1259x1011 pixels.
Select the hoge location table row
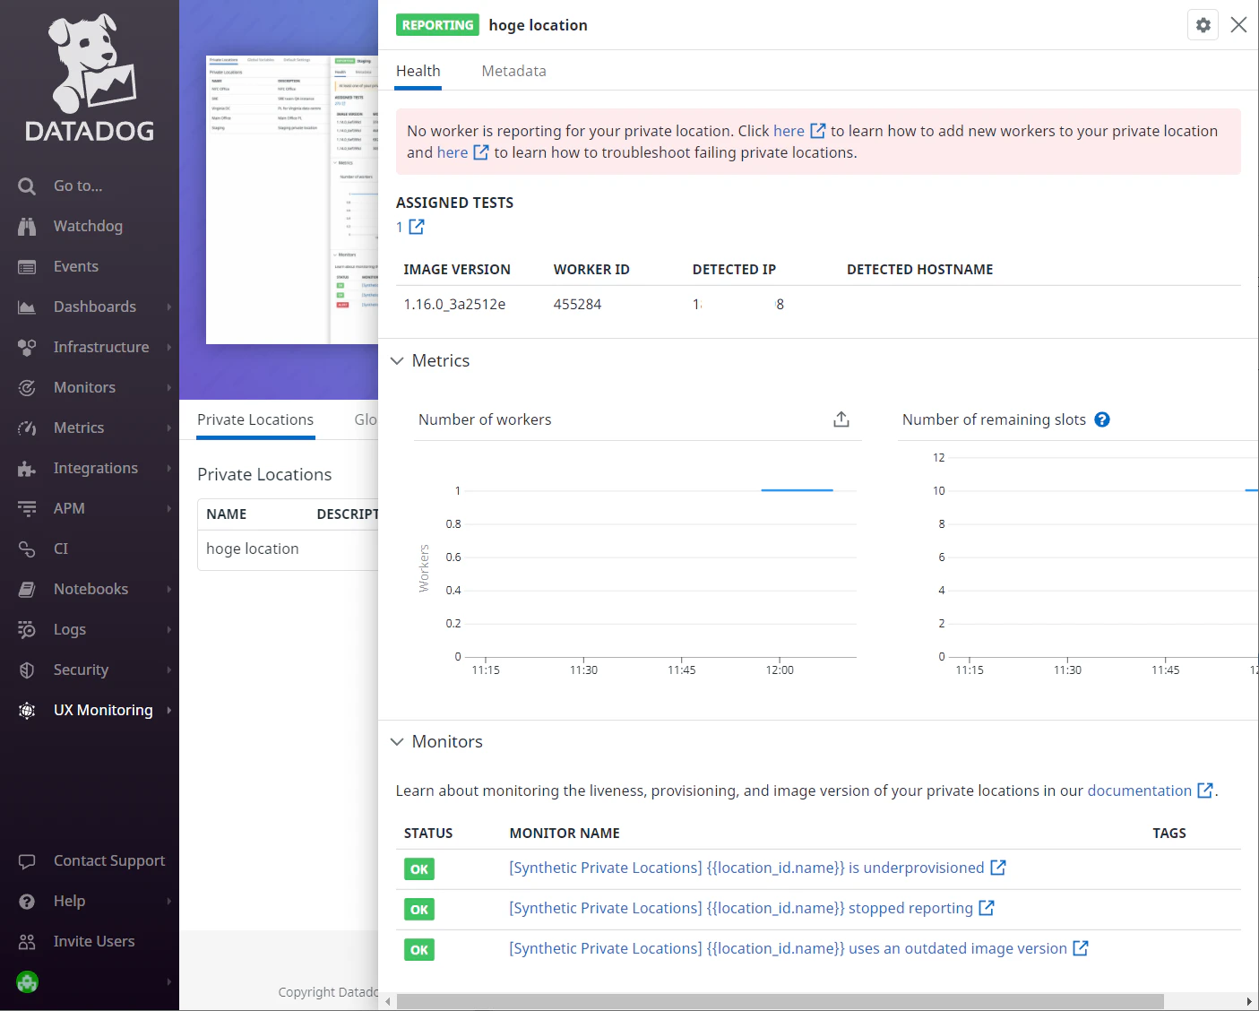click(x=288, y=549)
